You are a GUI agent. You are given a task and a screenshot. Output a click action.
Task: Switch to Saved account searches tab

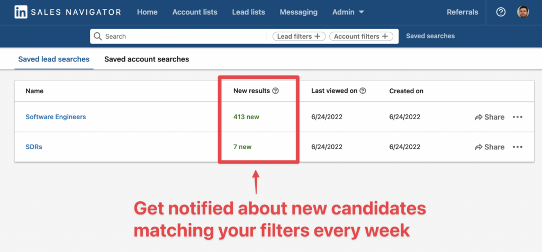tap(147, 59)
